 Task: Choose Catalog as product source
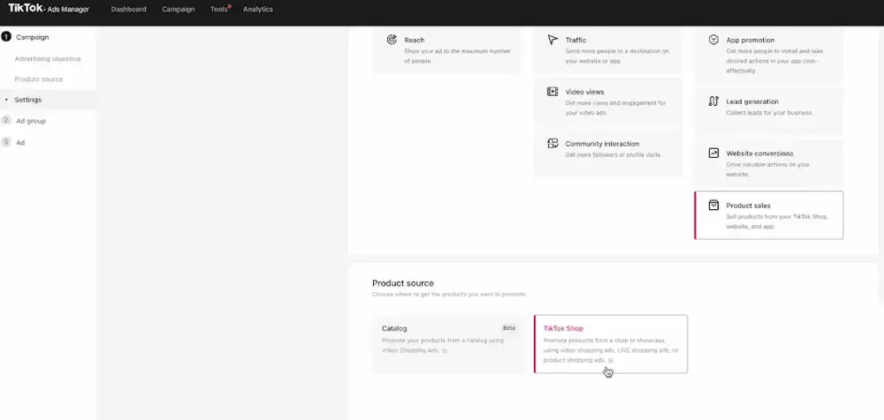point(449,344)
